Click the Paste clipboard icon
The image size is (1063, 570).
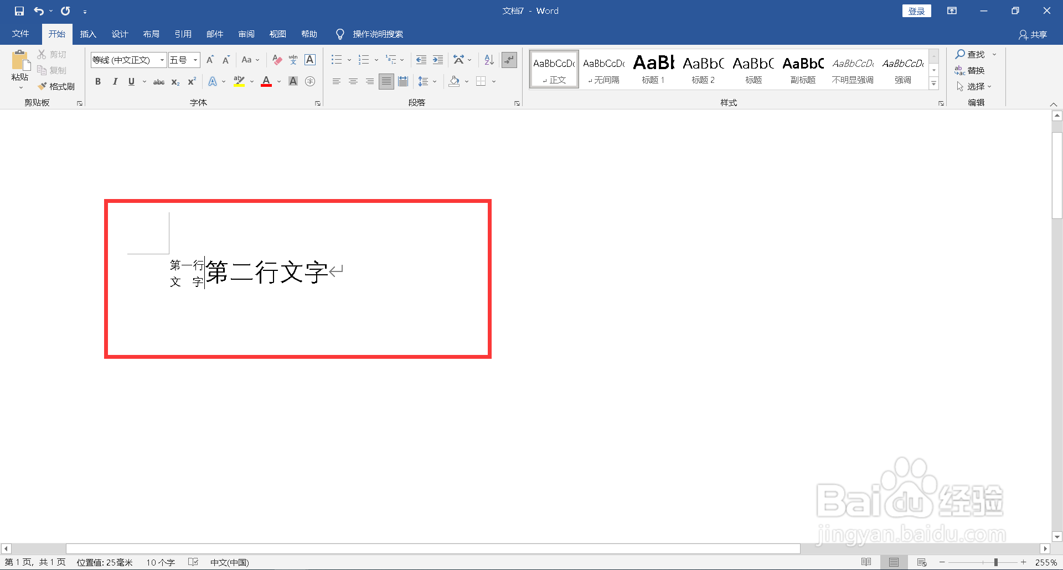(20, 61)
